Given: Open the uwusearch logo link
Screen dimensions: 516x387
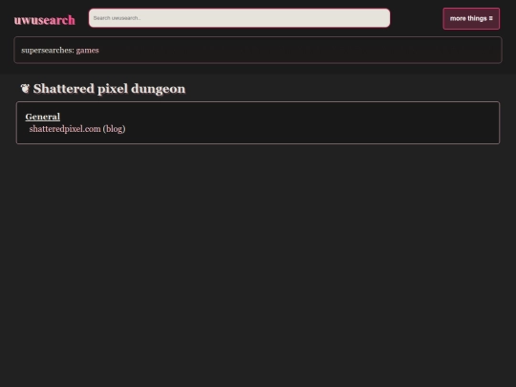Looking at the screenshot, I should 44,20.
